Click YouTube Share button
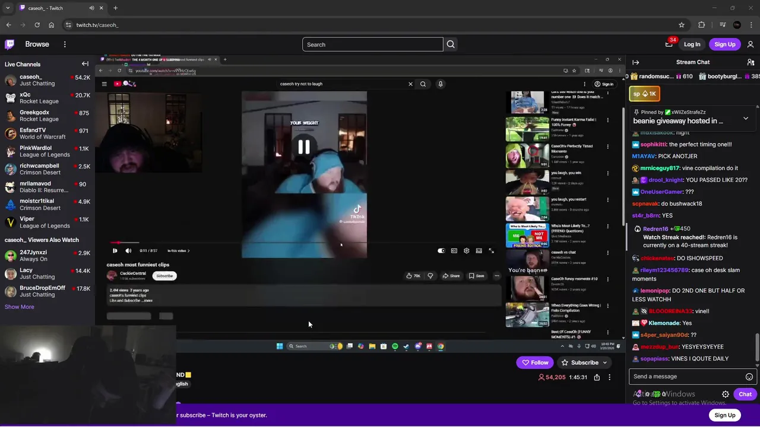Image resolution: width=760 pixels, height=427 pixels. point(451,276)
